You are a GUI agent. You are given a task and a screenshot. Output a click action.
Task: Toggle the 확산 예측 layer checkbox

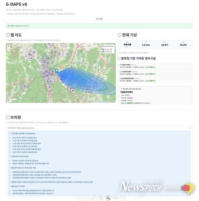pyautogui.click(x=103, y=49)
